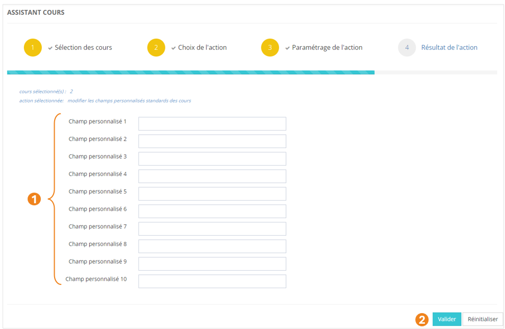Click the Réinitialiser button

click(x=482, y=319)
